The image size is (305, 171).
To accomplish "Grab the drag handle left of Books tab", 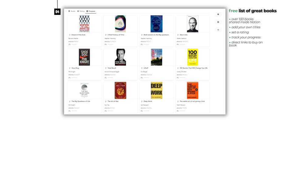I will coord(66,11).
